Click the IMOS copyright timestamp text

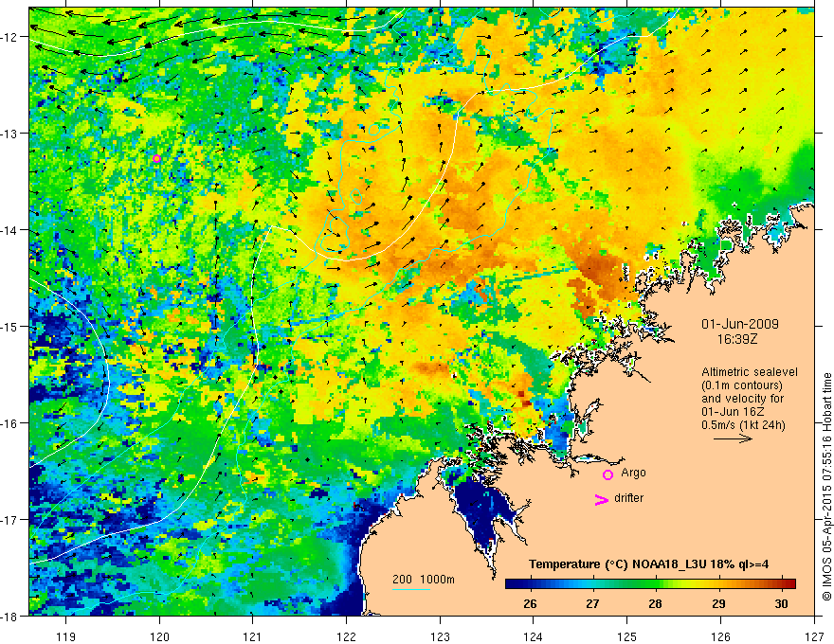(826, 487)
